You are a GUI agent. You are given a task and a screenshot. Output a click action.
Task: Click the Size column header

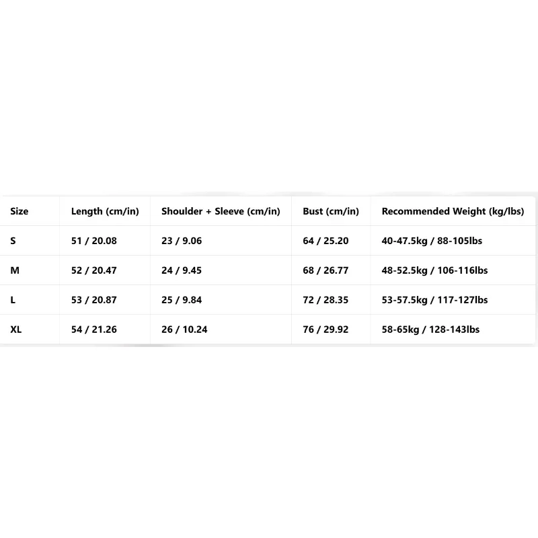click(20, 211)
